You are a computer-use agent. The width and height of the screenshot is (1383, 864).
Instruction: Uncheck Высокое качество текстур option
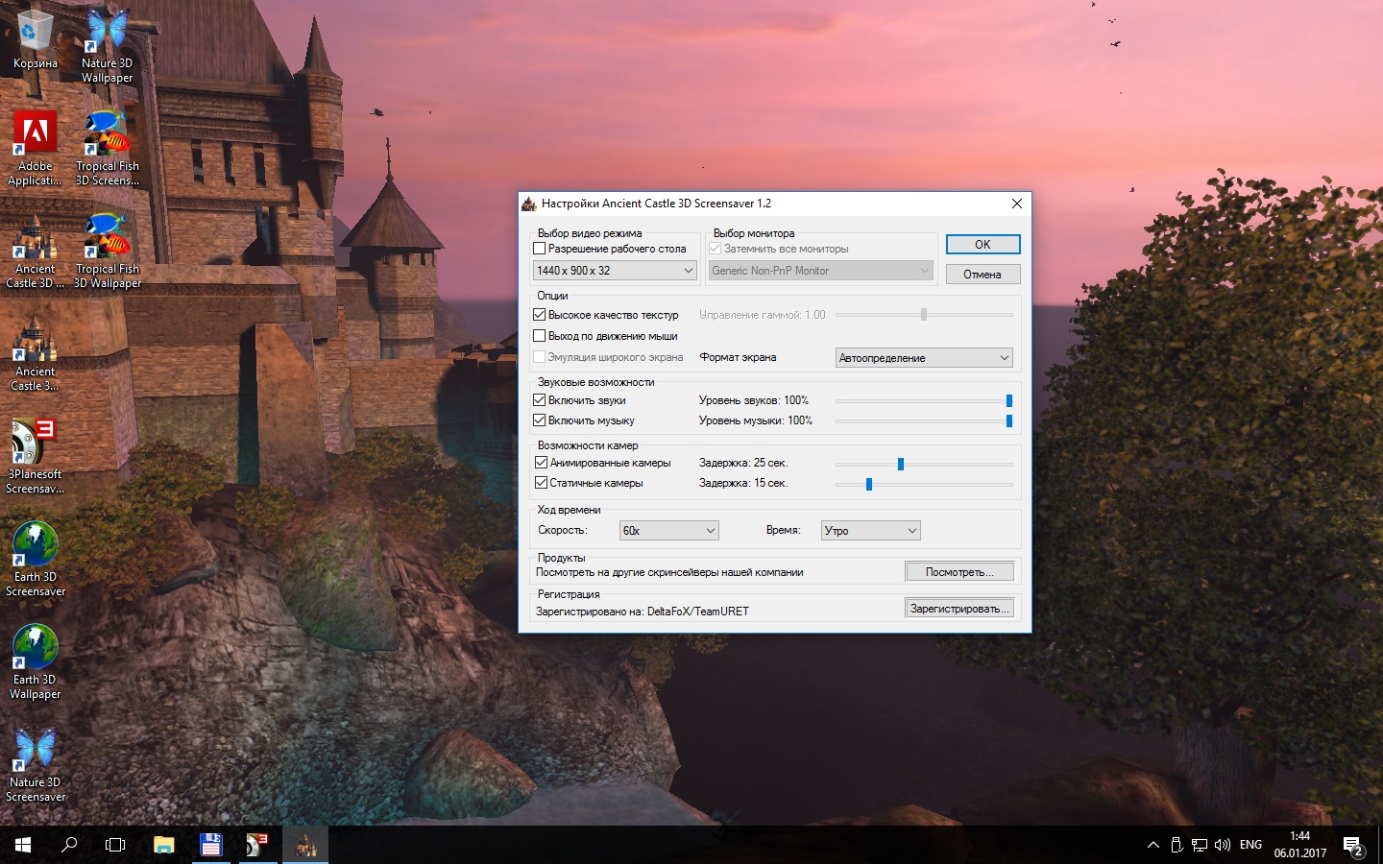[540, 315]
